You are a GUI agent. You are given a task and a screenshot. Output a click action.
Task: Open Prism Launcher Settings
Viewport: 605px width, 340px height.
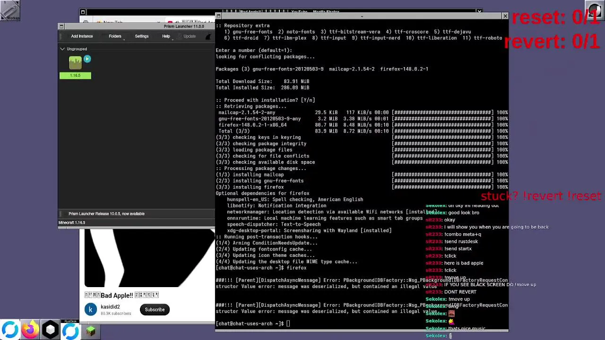142,36
